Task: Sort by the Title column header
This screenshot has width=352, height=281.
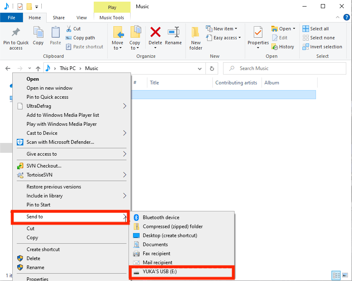Action: [180, 83]
